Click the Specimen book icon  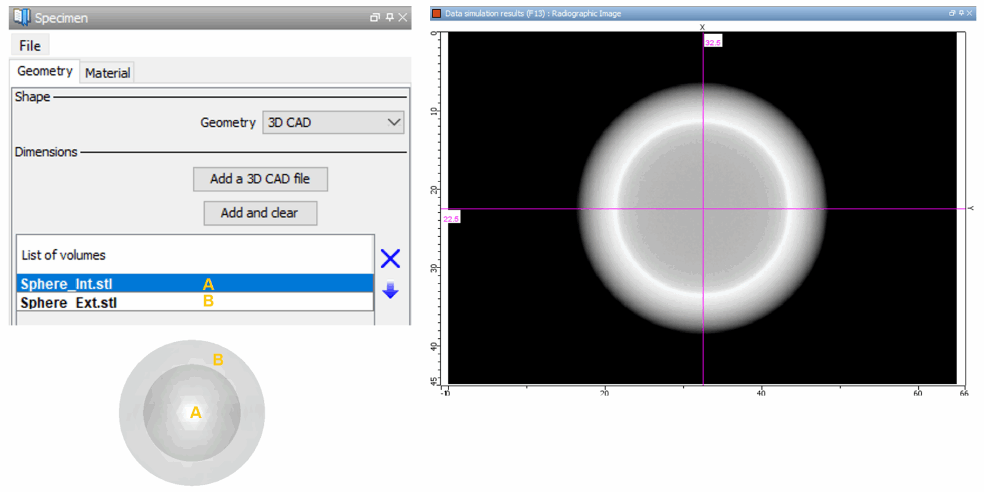click(22, 17)
